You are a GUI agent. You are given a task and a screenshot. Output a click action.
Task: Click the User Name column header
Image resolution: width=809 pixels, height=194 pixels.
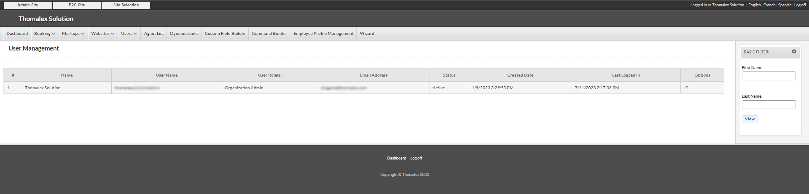pyautogui.click(x=167, y=75)
